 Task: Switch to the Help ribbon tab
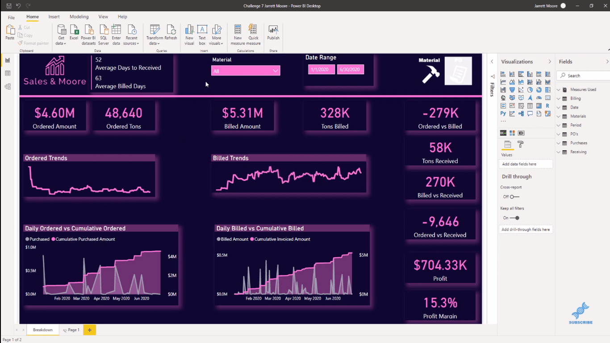[122, 17]
